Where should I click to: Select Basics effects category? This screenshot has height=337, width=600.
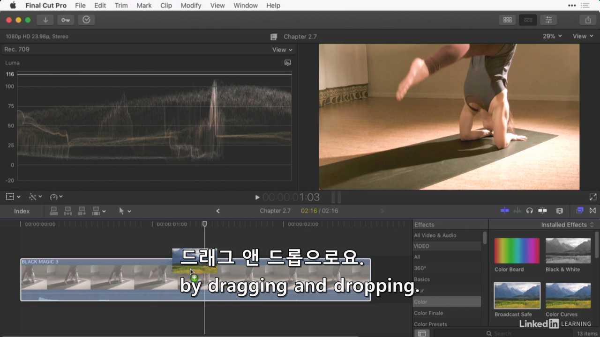click(x=447, y=279)
